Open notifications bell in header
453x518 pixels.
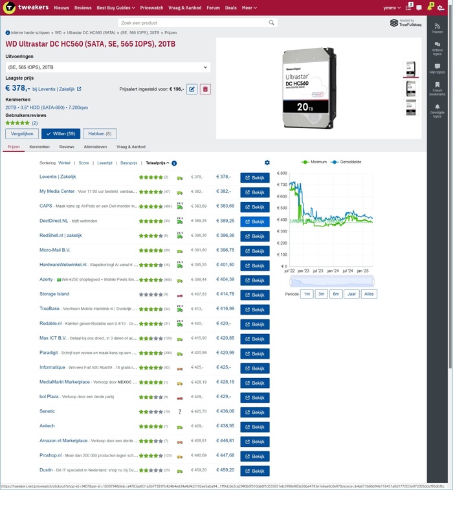click(x=430, y=7)
